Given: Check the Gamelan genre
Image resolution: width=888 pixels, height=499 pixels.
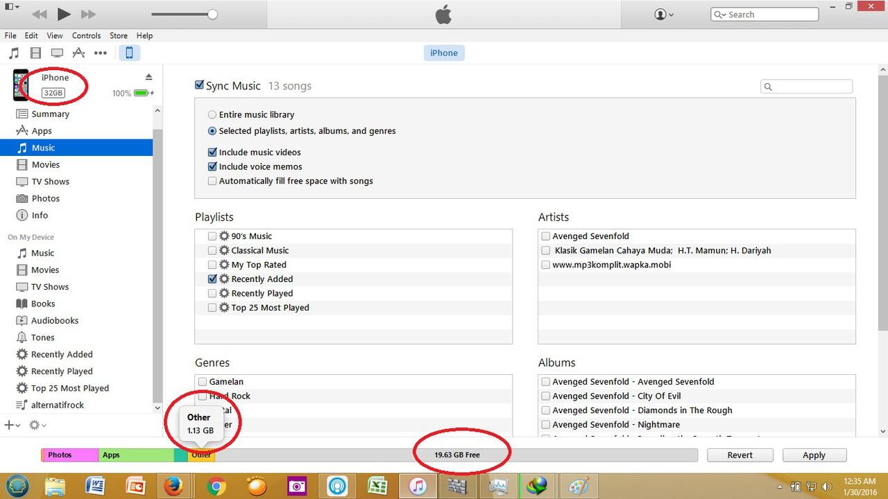Looking at the screenshot, I should [x=203, y=382].
